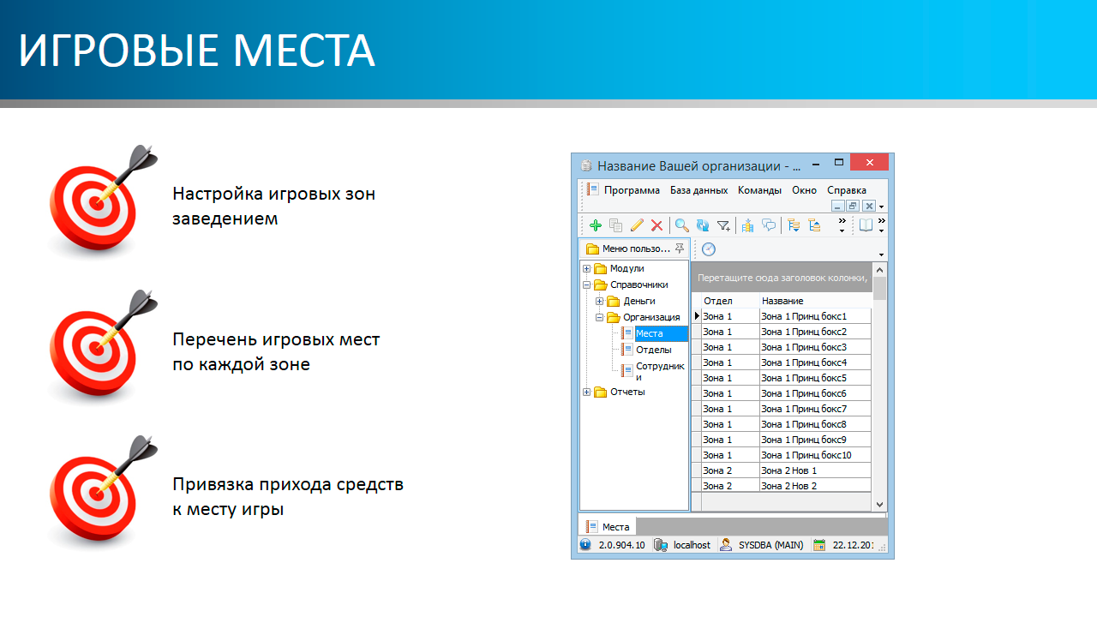Select Сотрудники in the navigation tree
The height and width of the screenshot is (617, 1097).
coord(660,371)
